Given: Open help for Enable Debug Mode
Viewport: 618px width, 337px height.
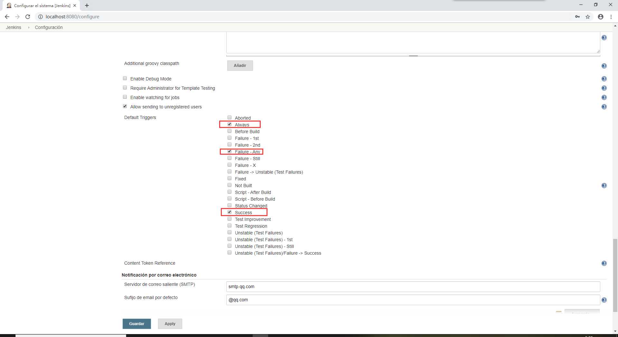Looking at the screenshot, I should (x=604, y=79).
